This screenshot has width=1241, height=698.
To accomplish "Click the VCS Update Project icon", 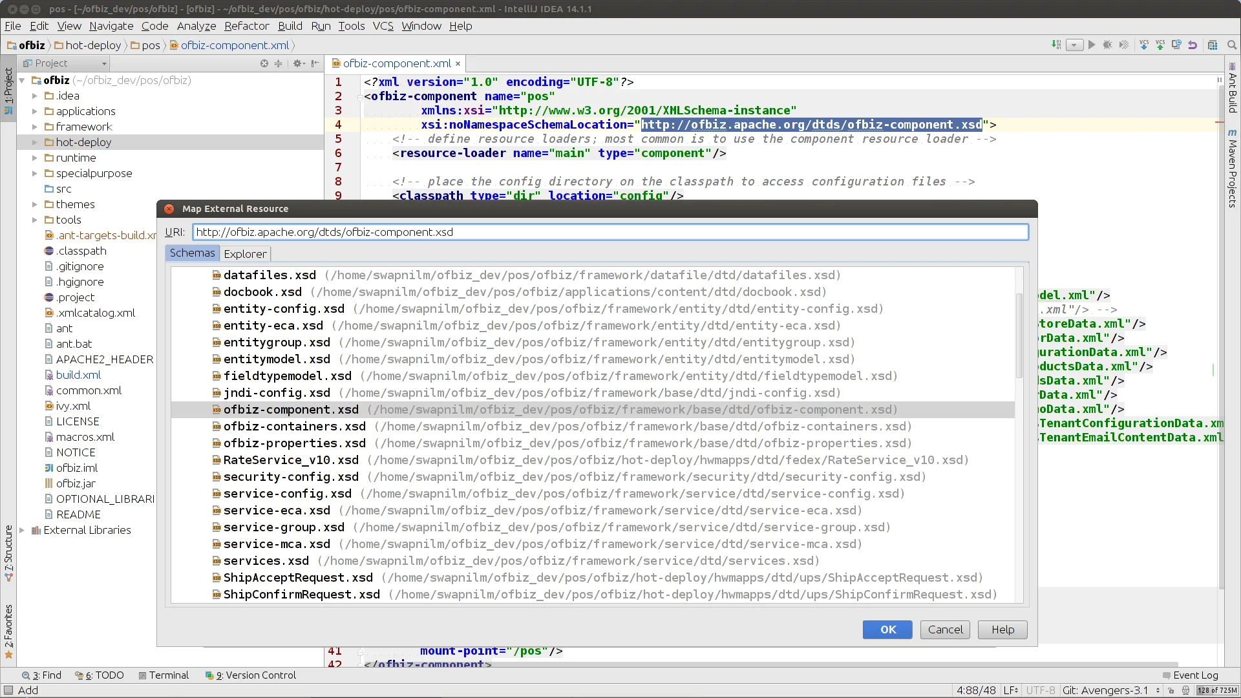I will point(1144,45).
